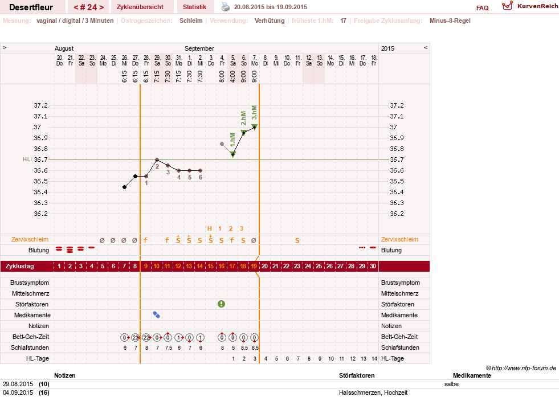Click the 3.hM temperature marker triangle
The height and width of the screenshot is (409, 559).
click(254, 126)
